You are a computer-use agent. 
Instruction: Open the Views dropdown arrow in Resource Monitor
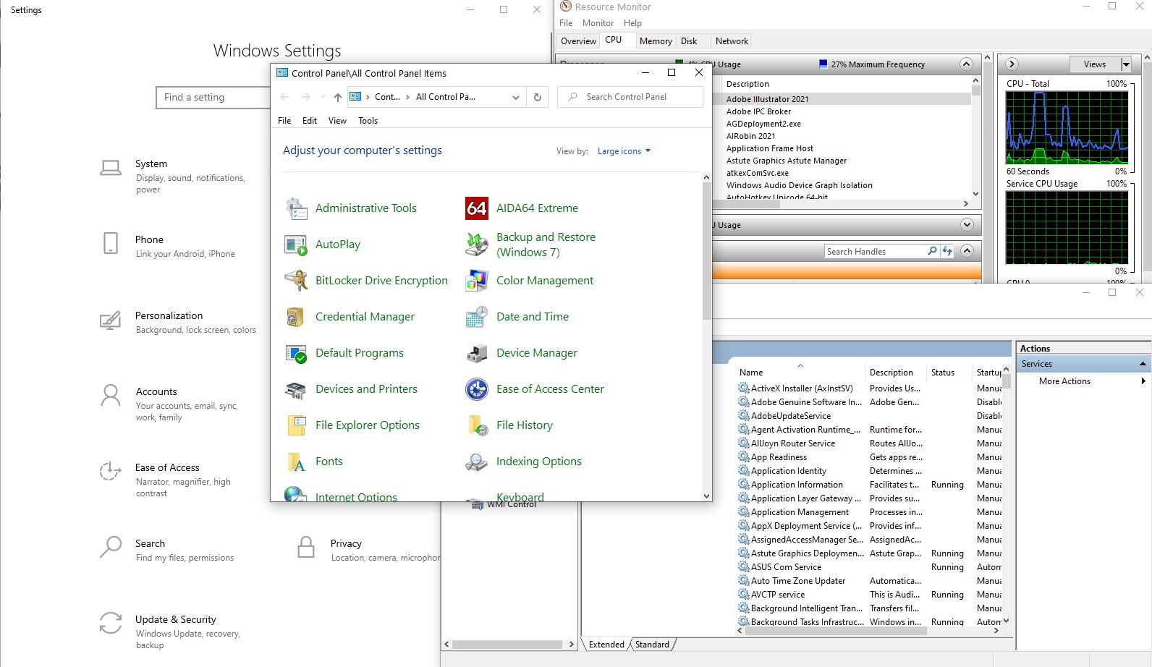tap(1126, 64)
